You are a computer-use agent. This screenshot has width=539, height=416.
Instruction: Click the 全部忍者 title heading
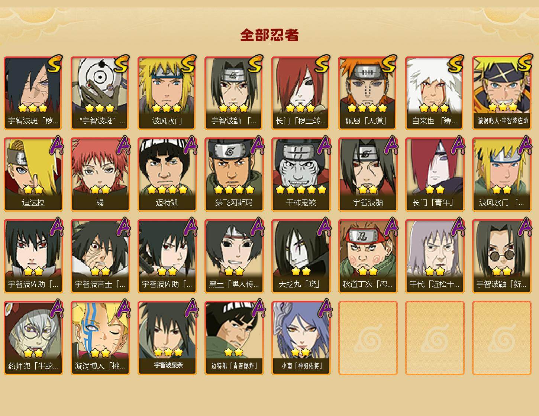click(269, 35)
